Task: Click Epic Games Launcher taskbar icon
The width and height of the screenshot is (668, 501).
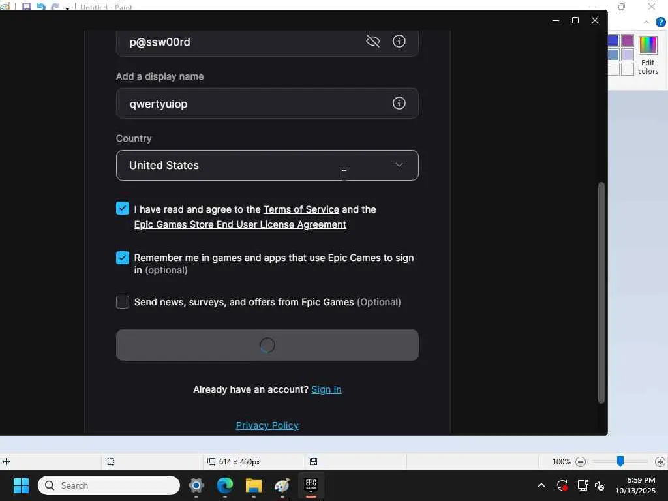Action: 311,485
